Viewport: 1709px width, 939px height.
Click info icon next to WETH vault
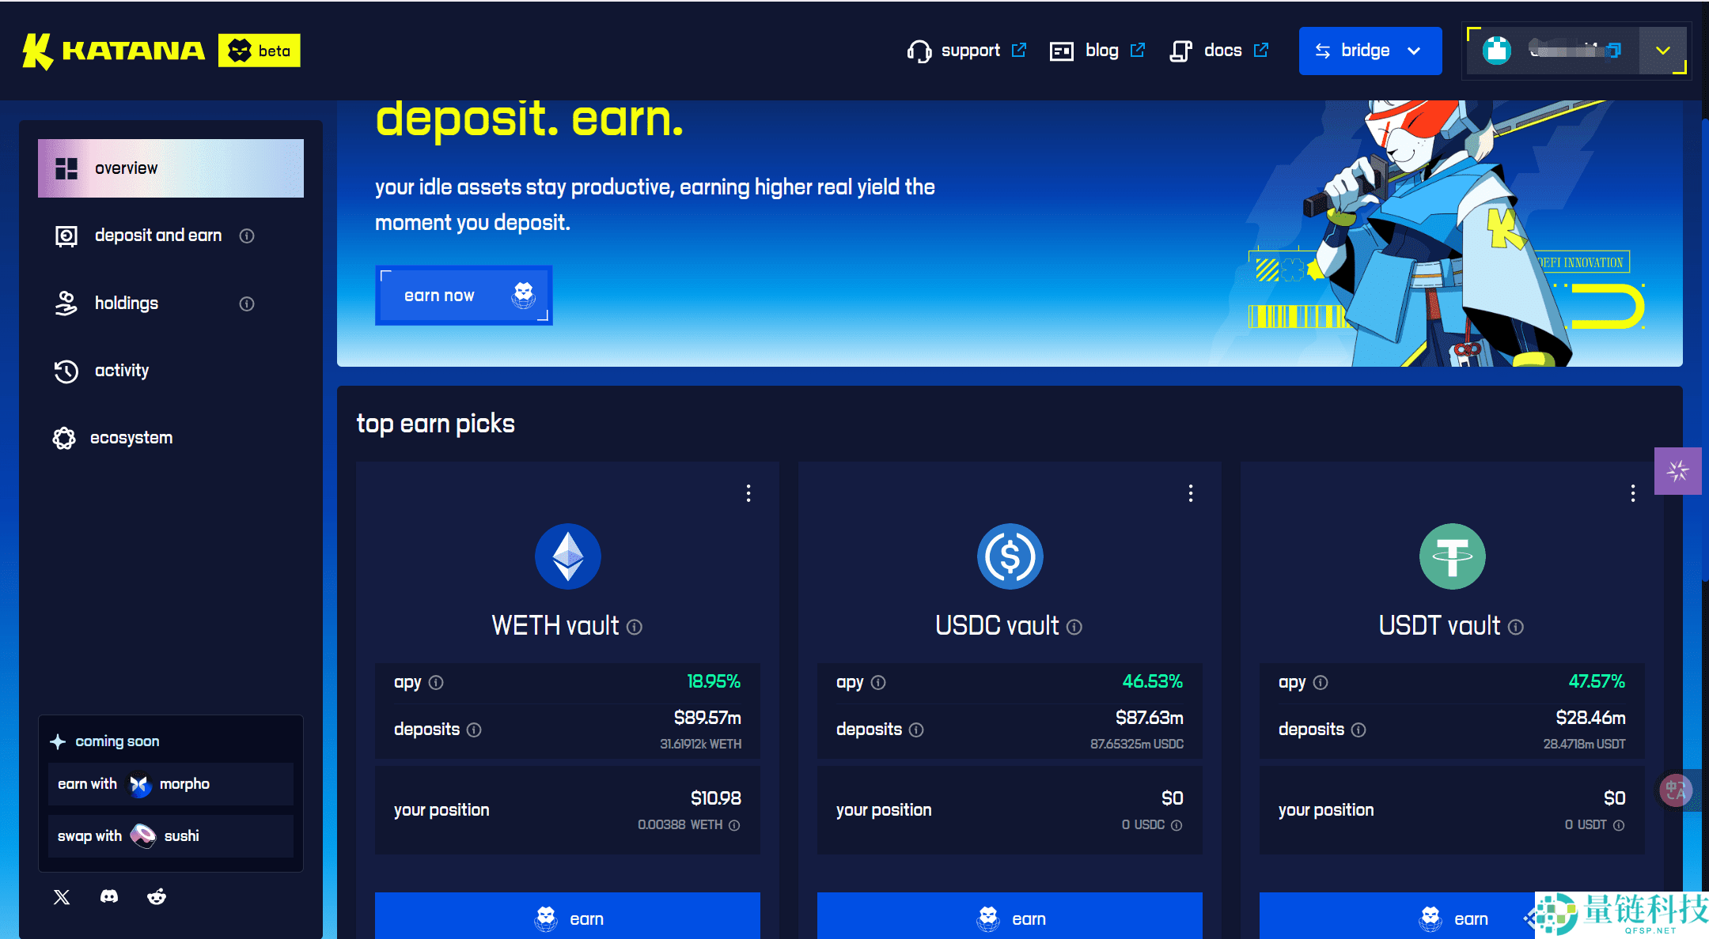(x=635, y=627)
